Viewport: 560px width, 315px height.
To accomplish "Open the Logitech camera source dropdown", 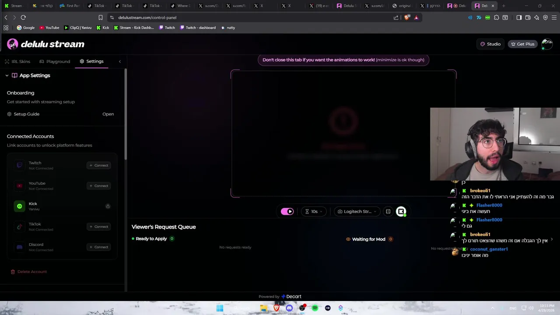I will [x=357, y=211].
